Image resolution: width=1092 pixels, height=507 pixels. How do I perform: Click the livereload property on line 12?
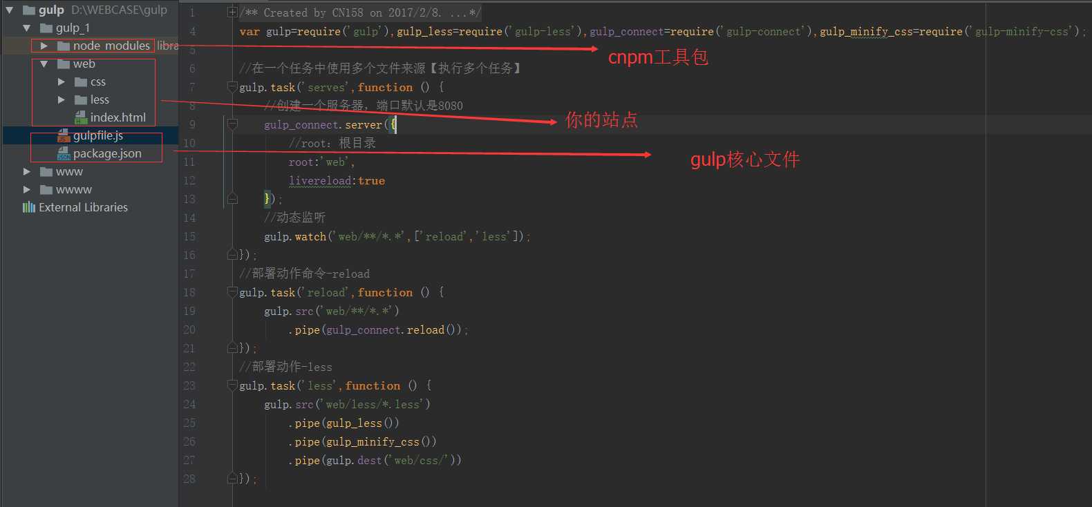point(320,181)
